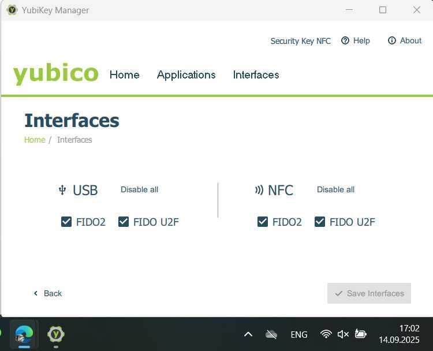The image size is (433, 351).
Task: Click Save Interfaces button
Action: (x=369, y=293)
